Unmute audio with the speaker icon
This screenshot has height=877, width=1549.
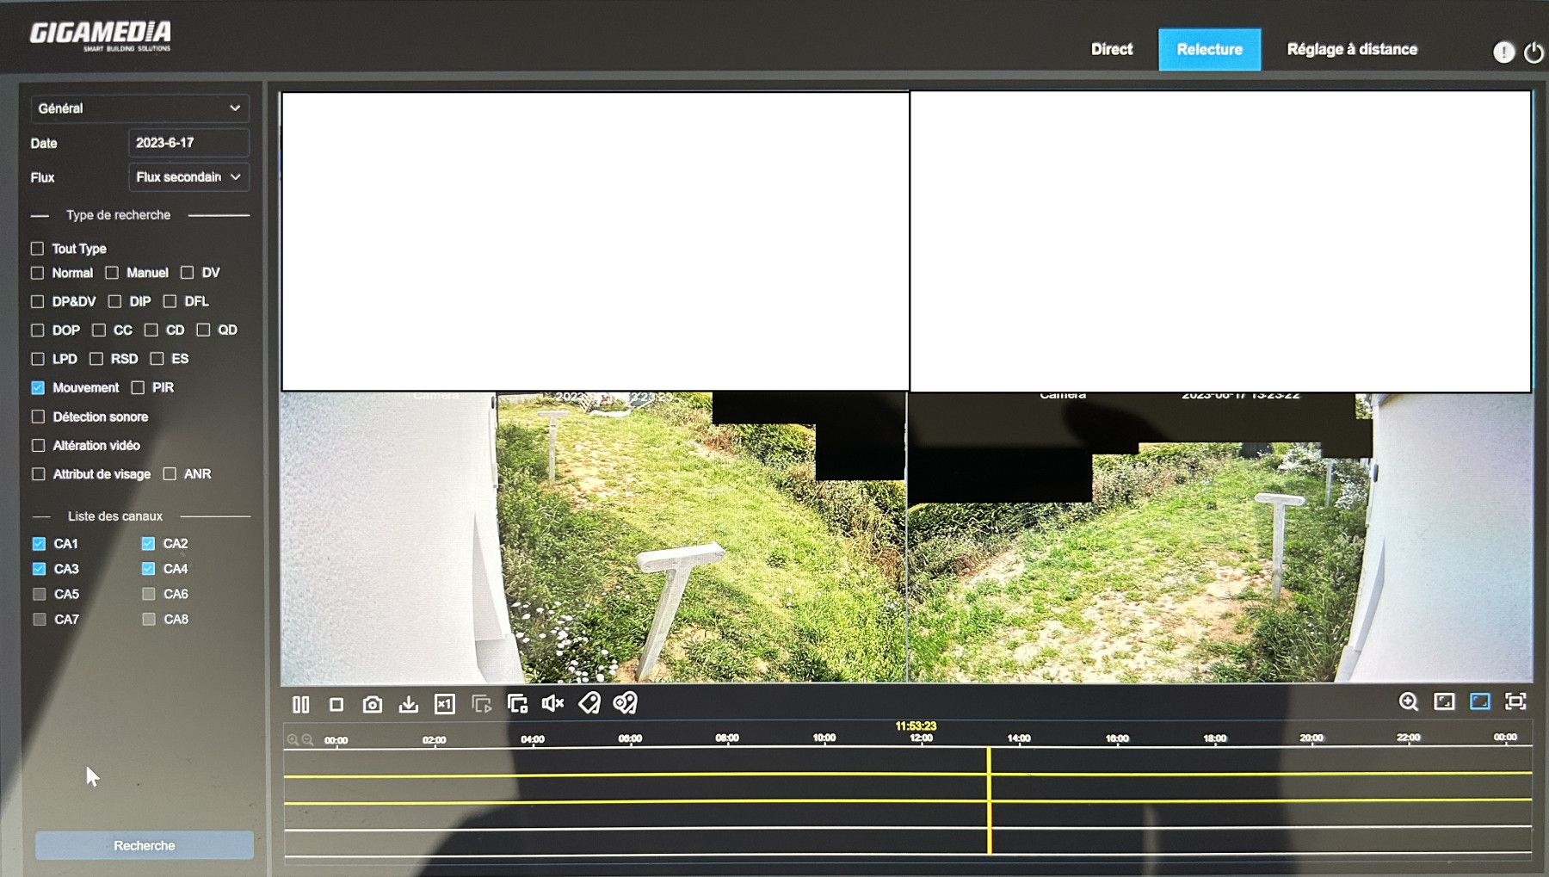tap(552, 704)
